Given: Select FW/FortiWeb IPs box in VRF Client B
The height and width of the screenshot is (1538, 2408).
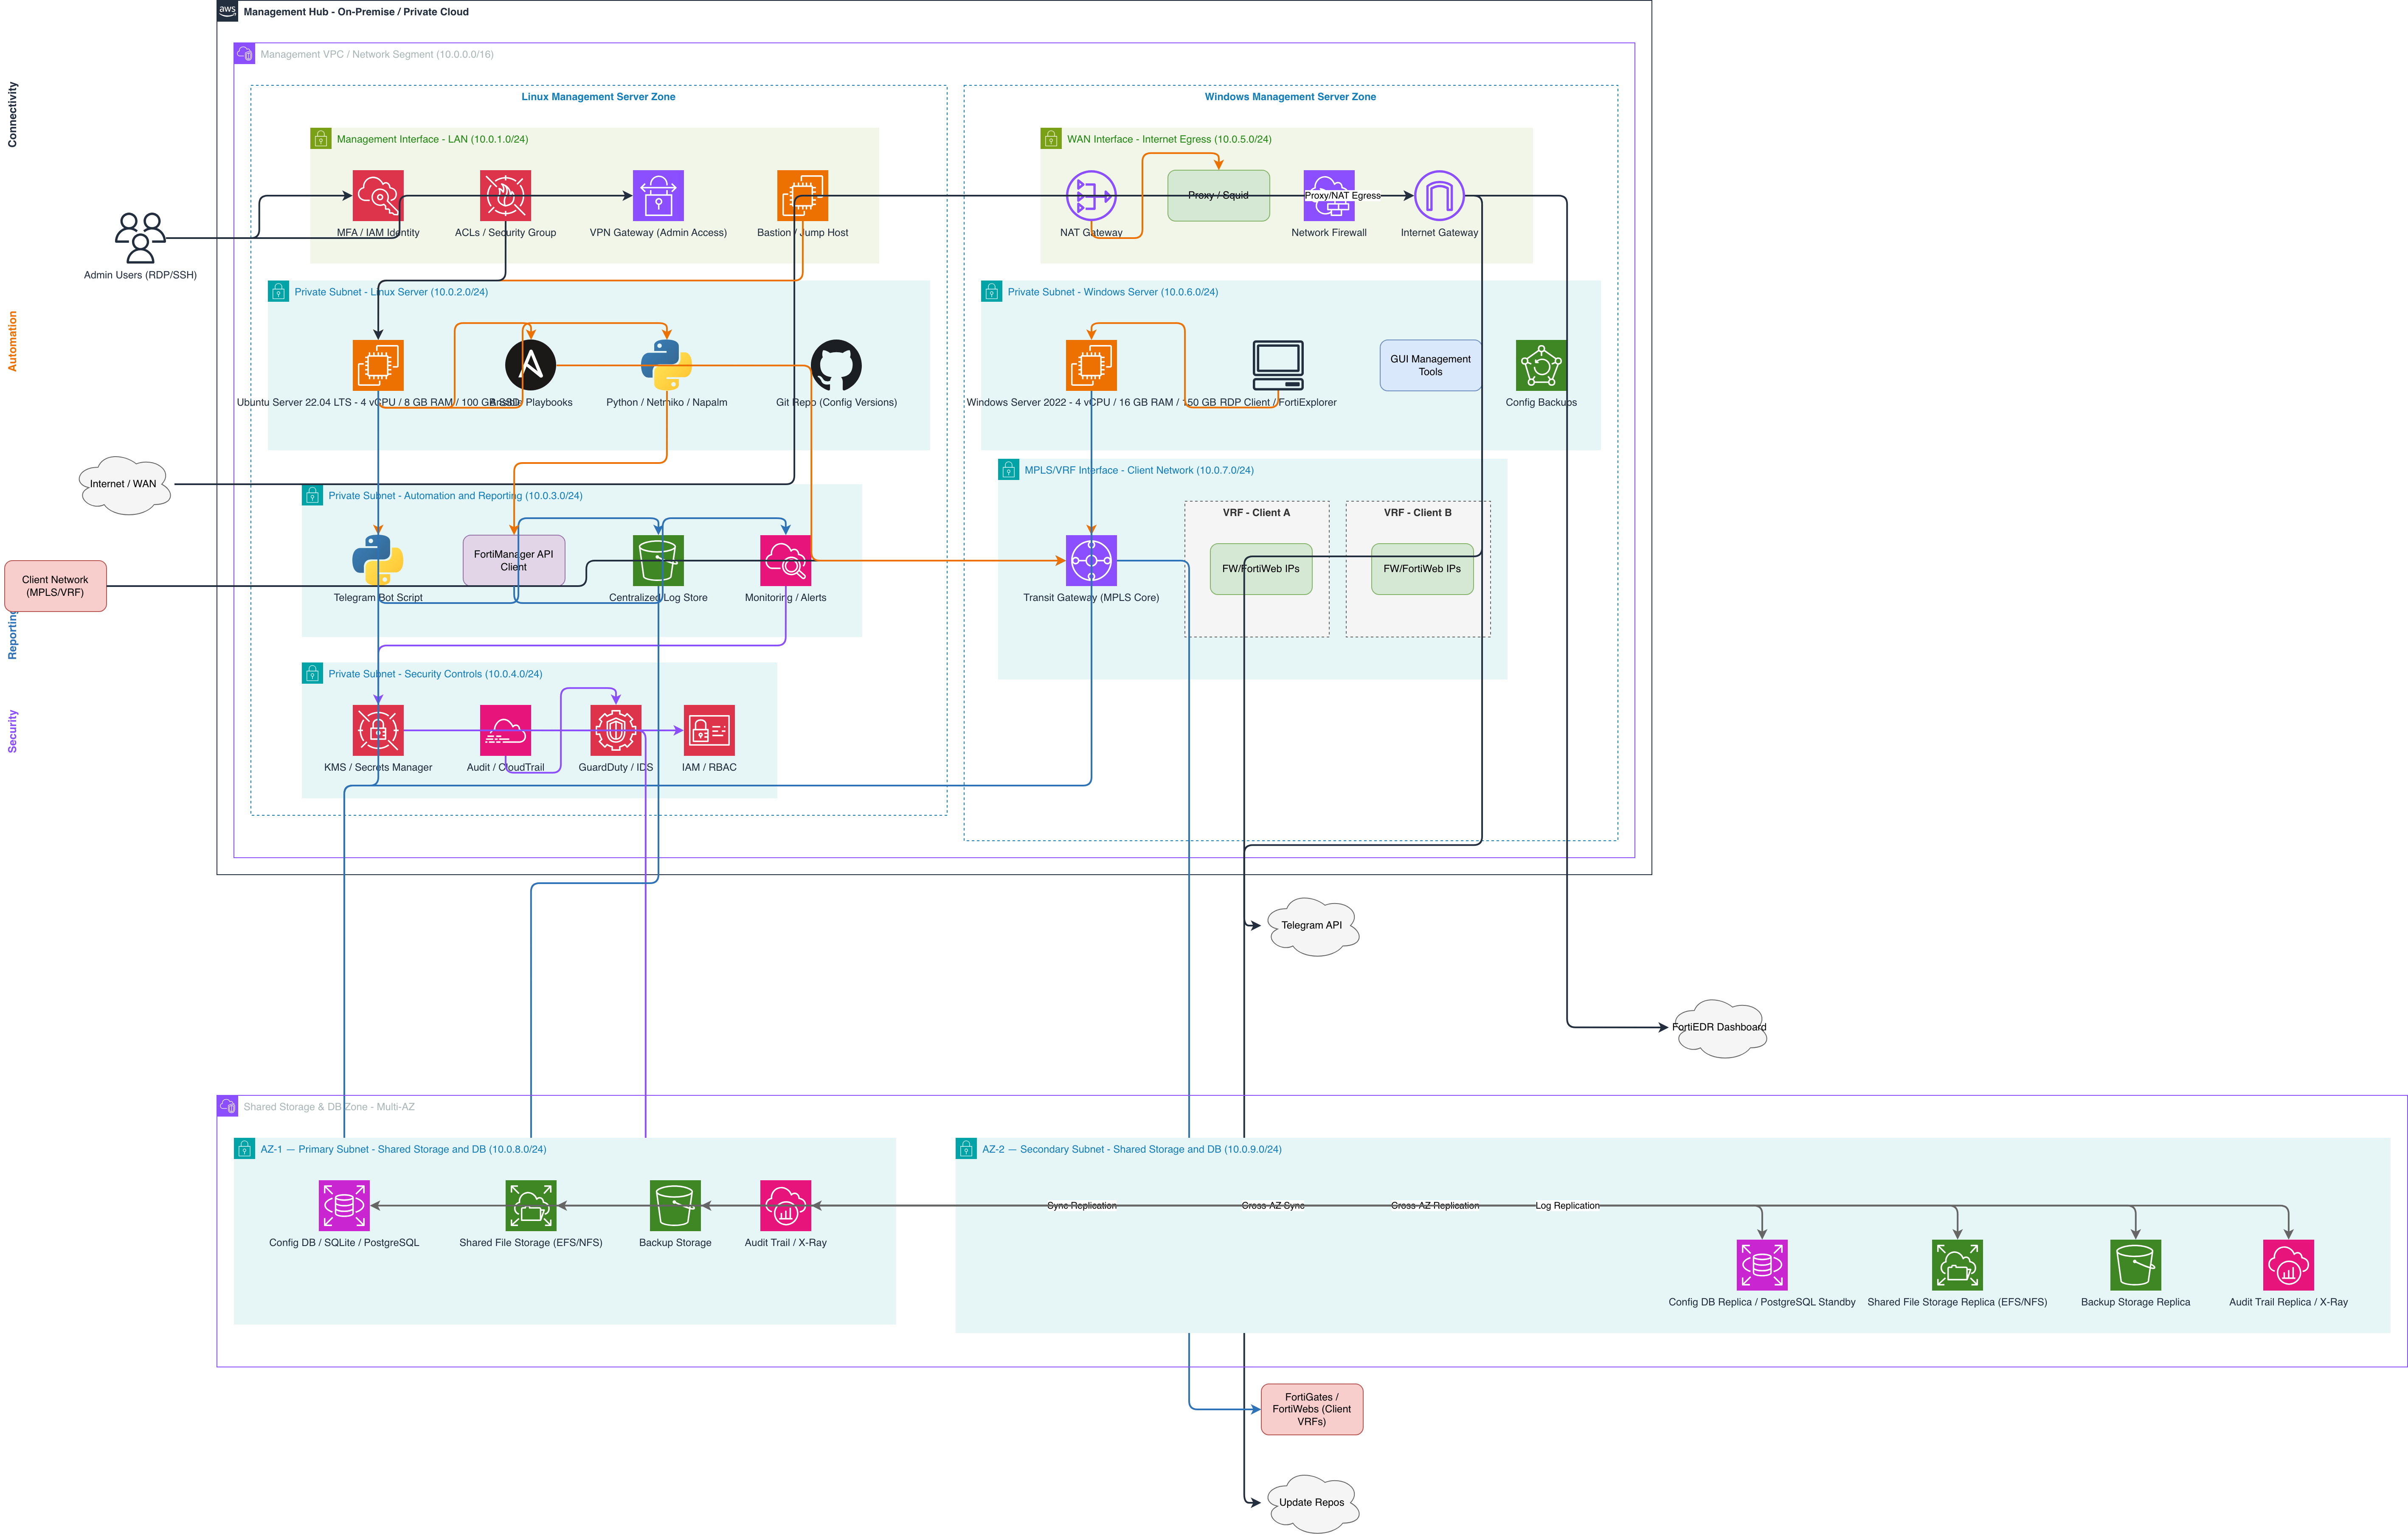Looking at the screenshot, I should point(1422,569).
